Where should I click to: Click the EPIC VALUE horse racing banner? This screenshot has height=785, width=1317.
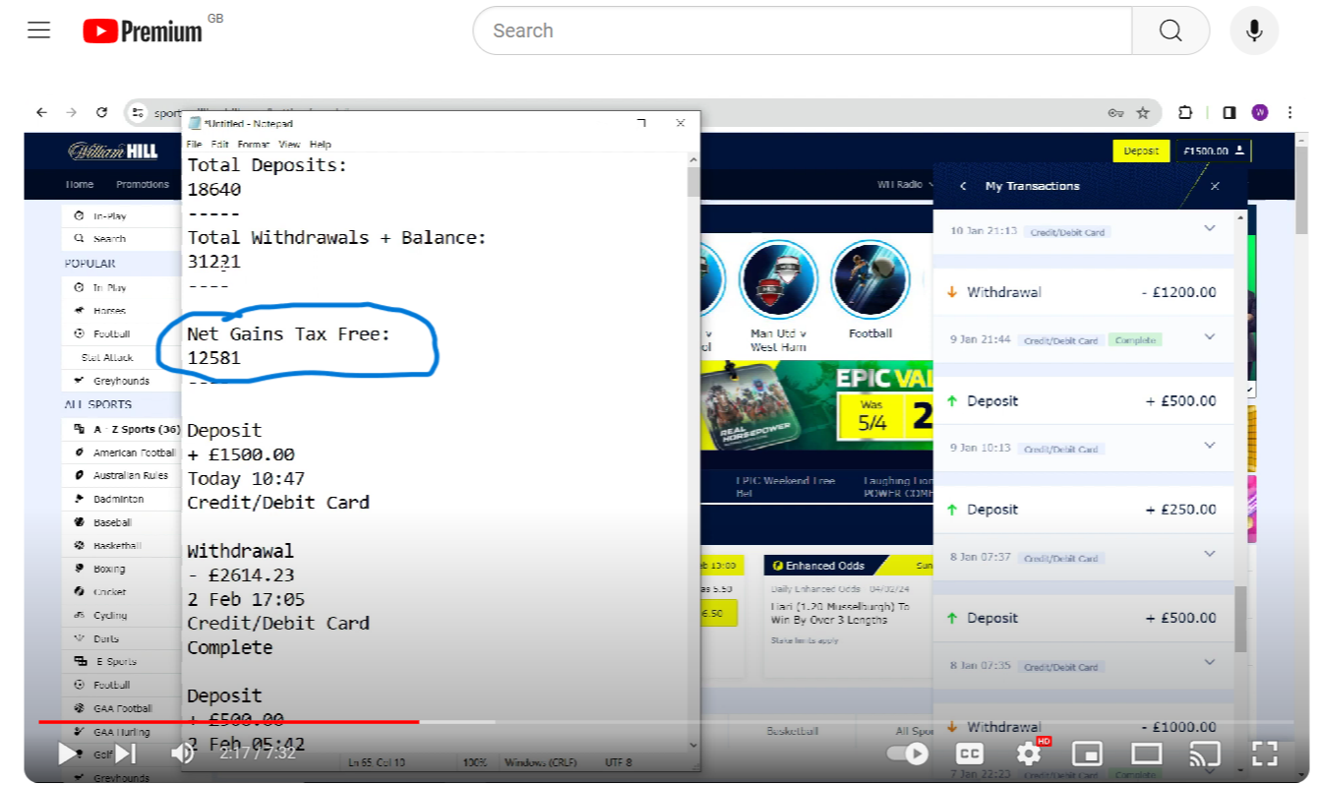pos(816,405)
